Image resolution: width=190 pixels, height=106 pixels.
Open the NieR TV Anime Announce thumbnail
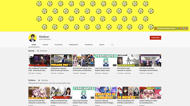pyautogui.click(x=128, y=60)
